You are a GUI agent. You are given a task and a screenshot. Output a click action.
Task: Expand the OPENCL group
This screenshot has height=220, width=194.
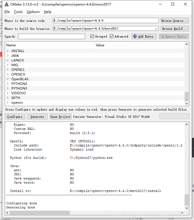pyautogui.click(x=8, y=69)
